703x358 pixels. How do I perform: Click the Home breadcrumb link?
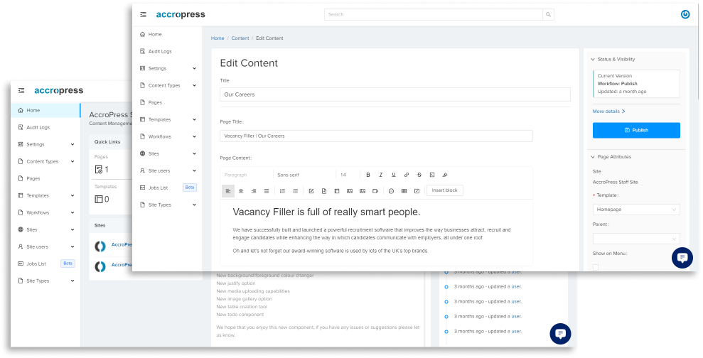[x=218, y=38]
